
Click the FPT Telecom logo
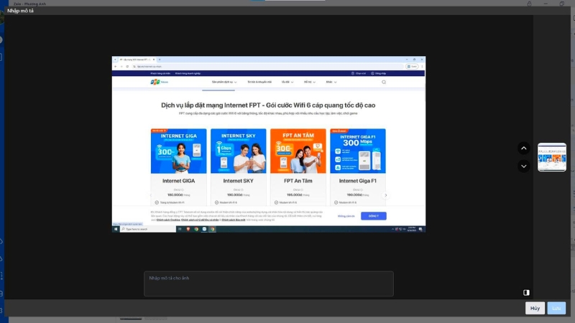(159, 82)
